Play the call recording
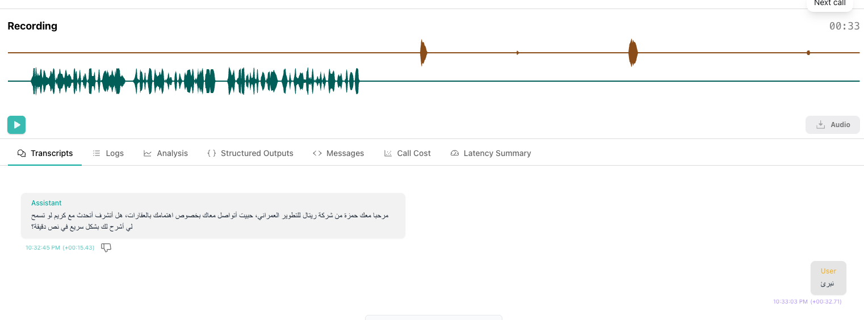 tap(16, 125)
